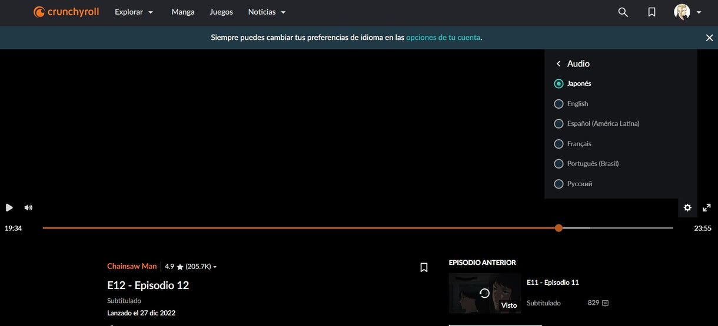This screenshot has width=718, height=326.
Task: Go back from Audio menu
Action: [x=558, y=63]
